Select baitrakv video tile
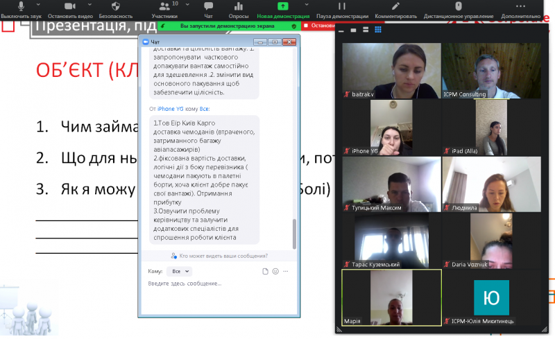The image size is (555, 339). pyautogui.click(x=391, y=71)
